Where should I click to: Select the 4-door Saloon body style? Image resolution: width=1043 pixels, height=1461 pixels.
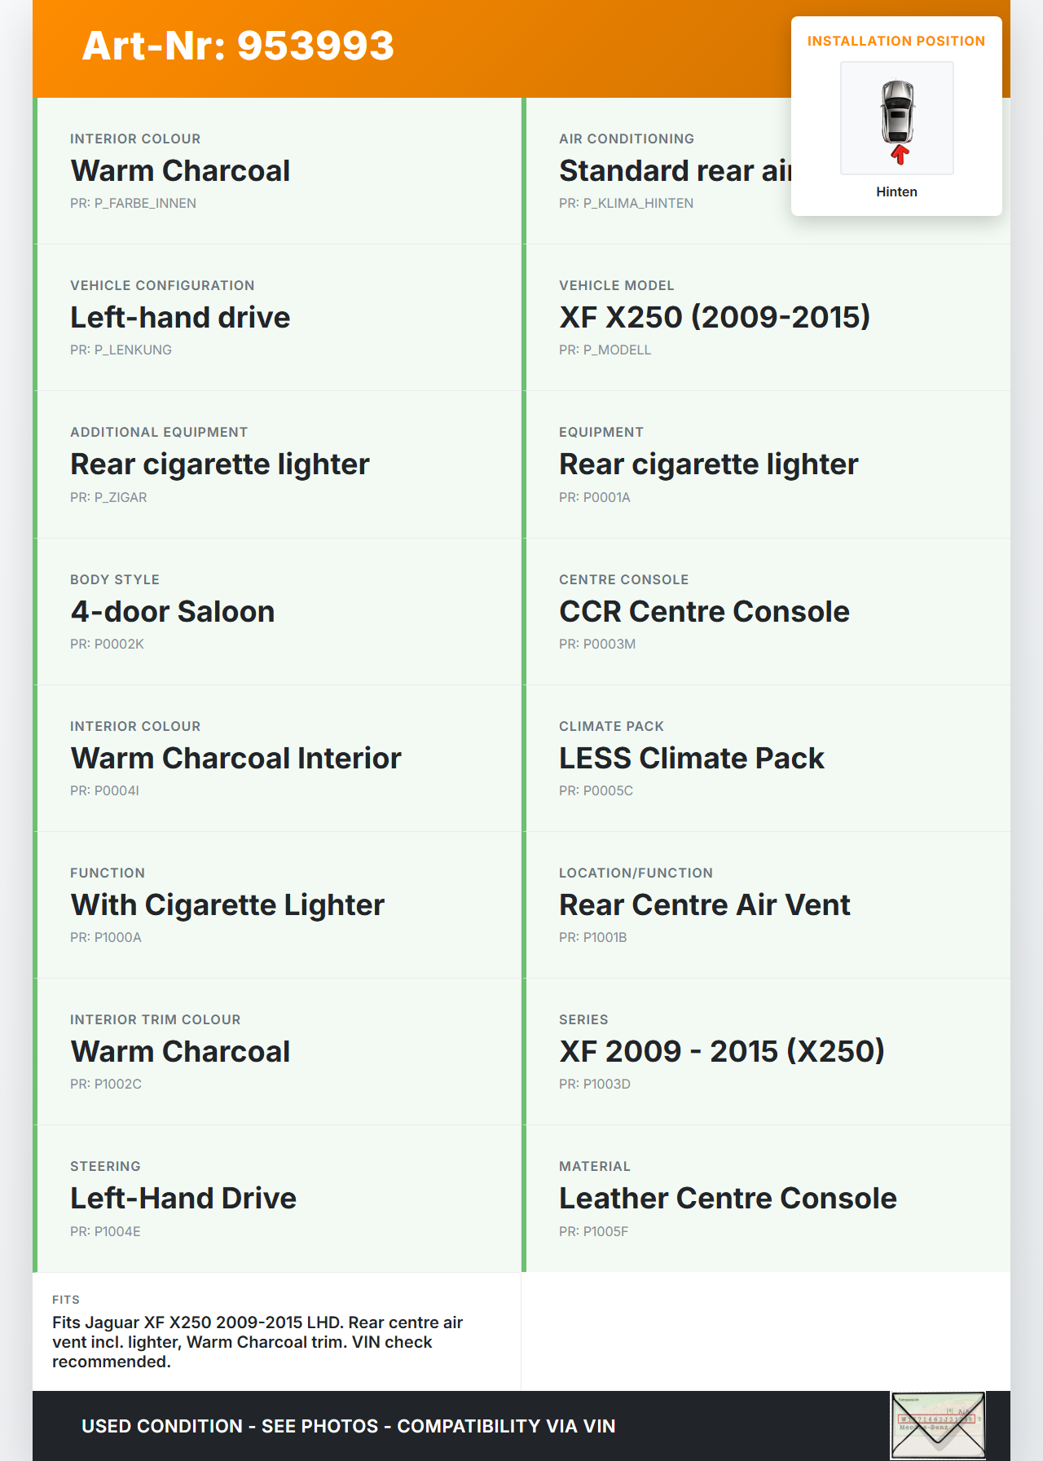[x=173, y=612]
